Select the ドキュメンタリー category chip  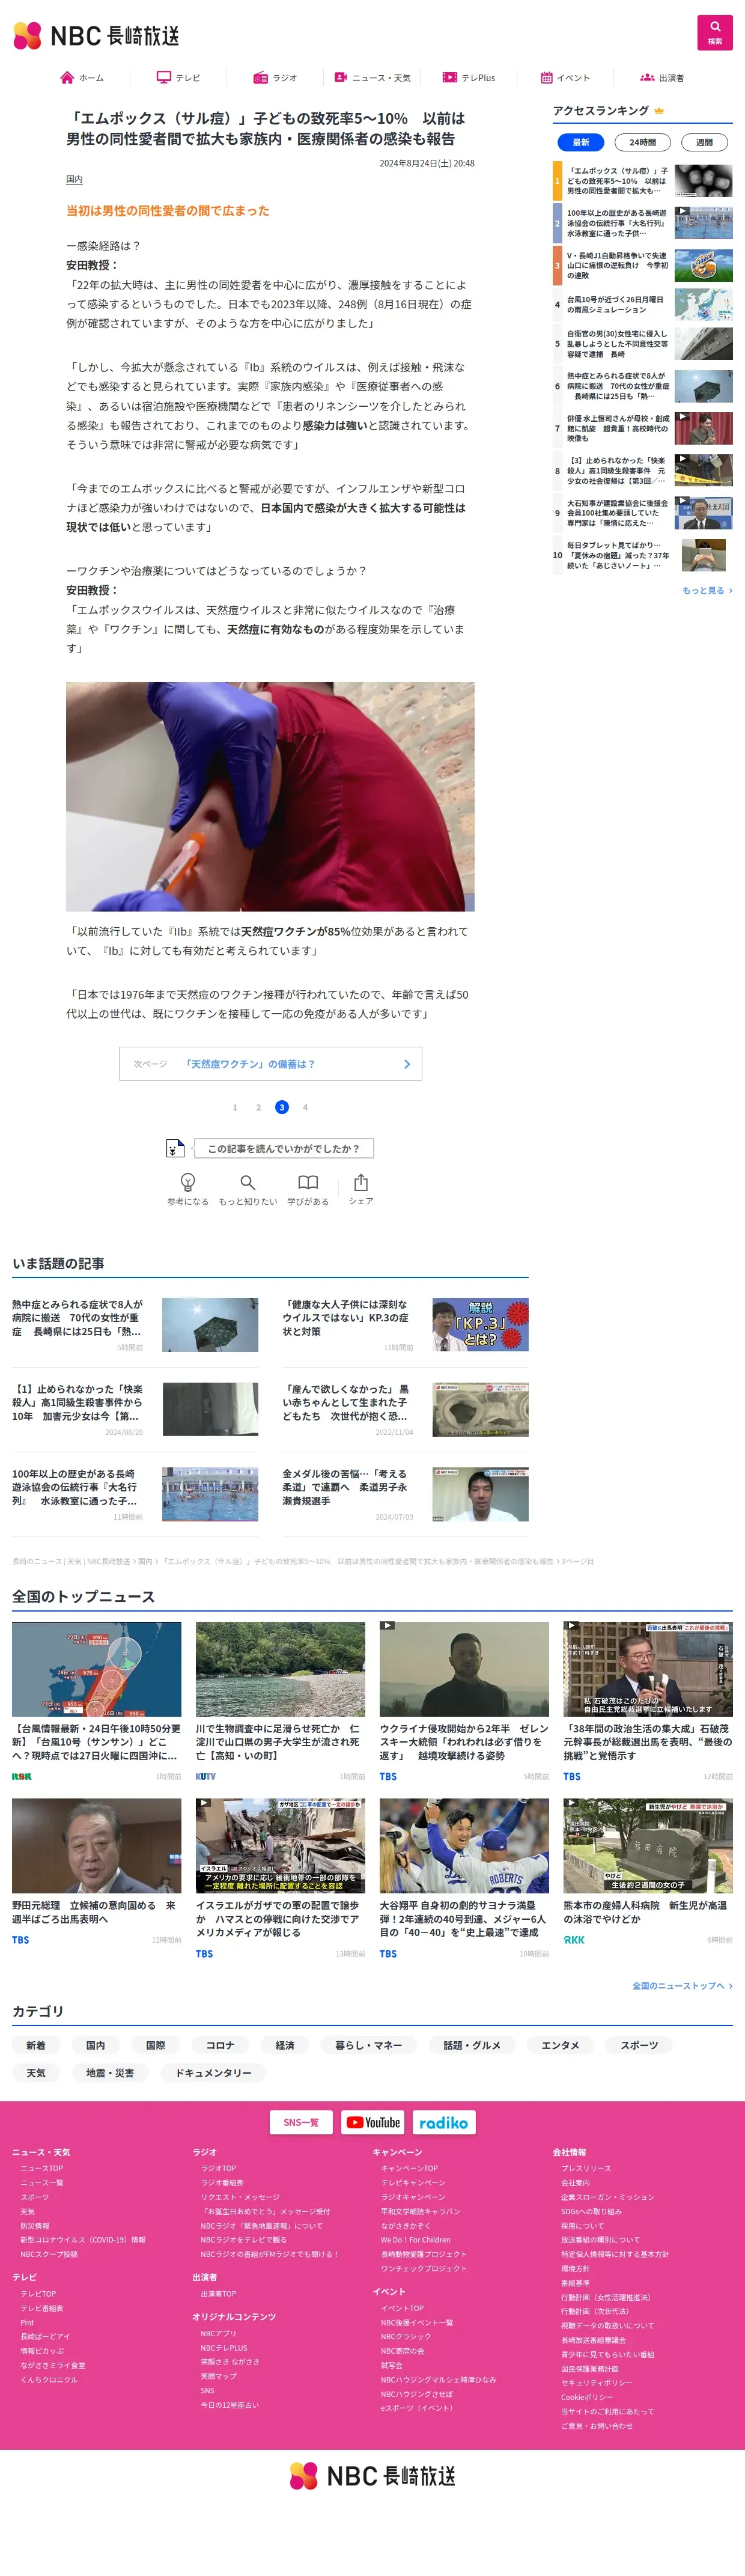pyautogui.click(x=213, y=2073)
